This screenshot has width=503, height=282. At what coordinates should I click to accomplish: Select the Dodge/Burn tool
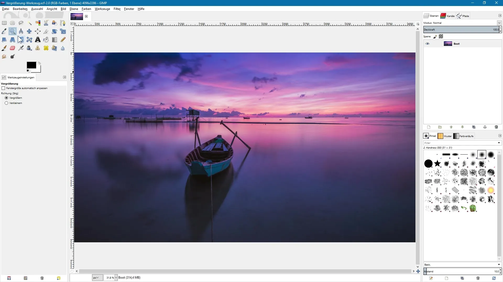(x=13, y=56)
